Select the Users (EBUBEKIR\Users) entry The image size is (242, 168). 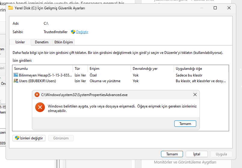[120, 81]
